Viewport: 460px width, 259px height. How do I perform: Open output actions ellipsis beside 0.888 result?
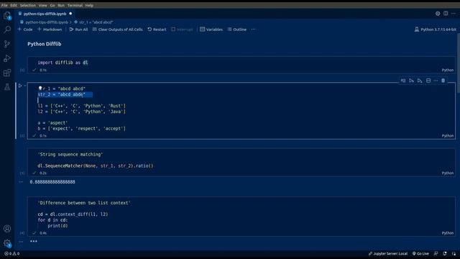21,182
